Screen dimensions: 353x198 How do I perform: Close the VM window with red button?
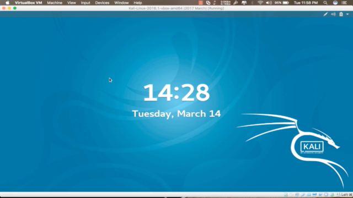4,8
